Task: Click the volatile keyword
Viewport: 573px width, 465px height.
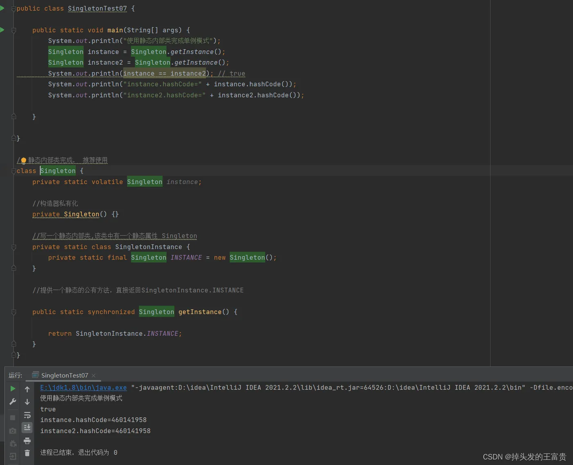Action: point(107,182)
